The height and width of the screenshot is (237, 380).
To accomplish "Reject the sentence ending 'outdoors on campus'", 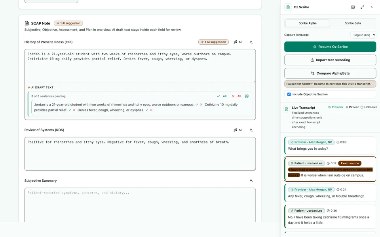I will pos(201,105).
